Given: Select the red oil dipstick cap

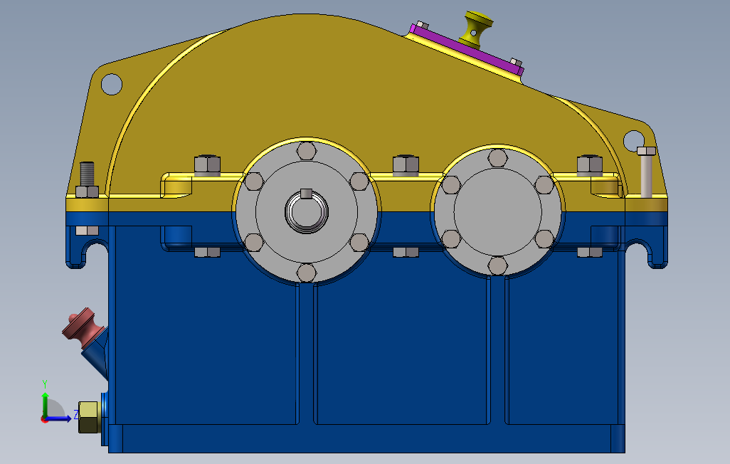Looking at the screenshot, I should click(82, 328).
